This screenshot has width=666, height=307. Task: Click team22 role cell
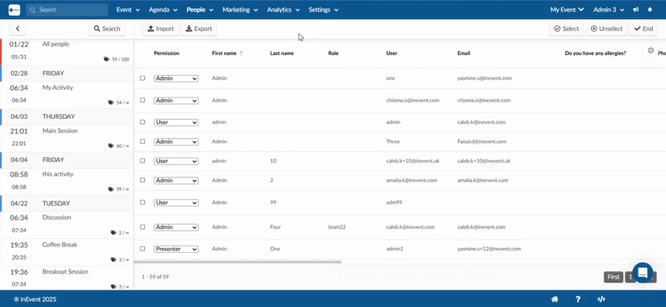click(x=337, y=227)
